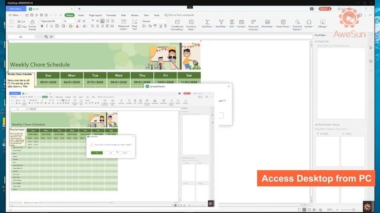
Task: Open the Rows and Columns dropdown
Action: click(x=254, y=25)
